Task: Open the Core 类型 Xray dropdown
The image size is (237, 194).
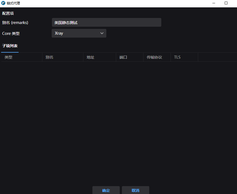Action: [79, 33]
